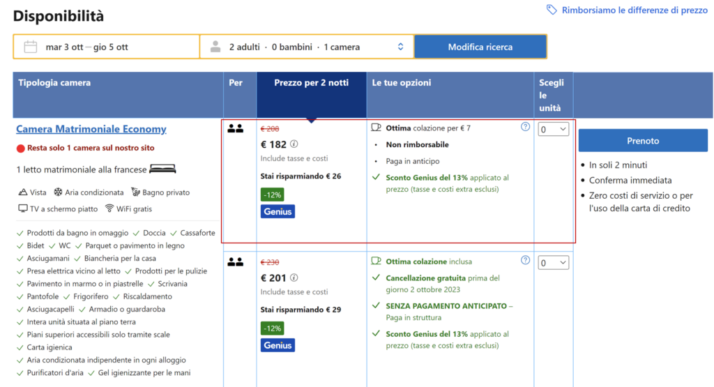This screenshot has height=387, width=714.
Task: Open the Camera Matrimoniale Economy link
Action: (x=91, y=129)
